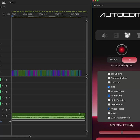Select the audio sync icon in AutoEdit toolbar
Image resolution: width=140 pixels, height=140 pixels.
click(105, 35)
